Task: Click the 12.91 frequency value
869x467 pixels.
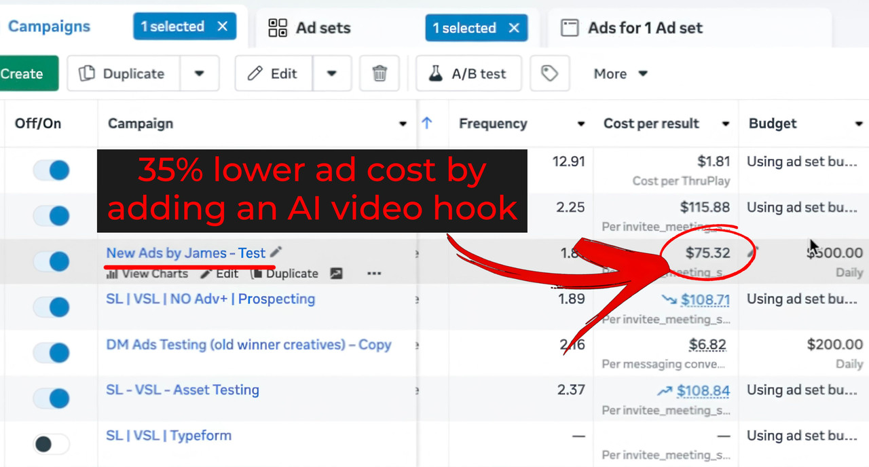Action: coord(568,162)
